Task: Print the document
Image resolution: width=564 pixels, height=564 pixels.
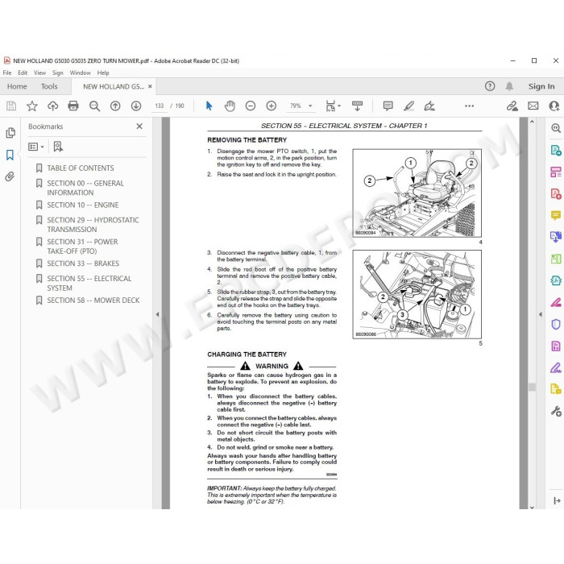Action: point(73,106)
